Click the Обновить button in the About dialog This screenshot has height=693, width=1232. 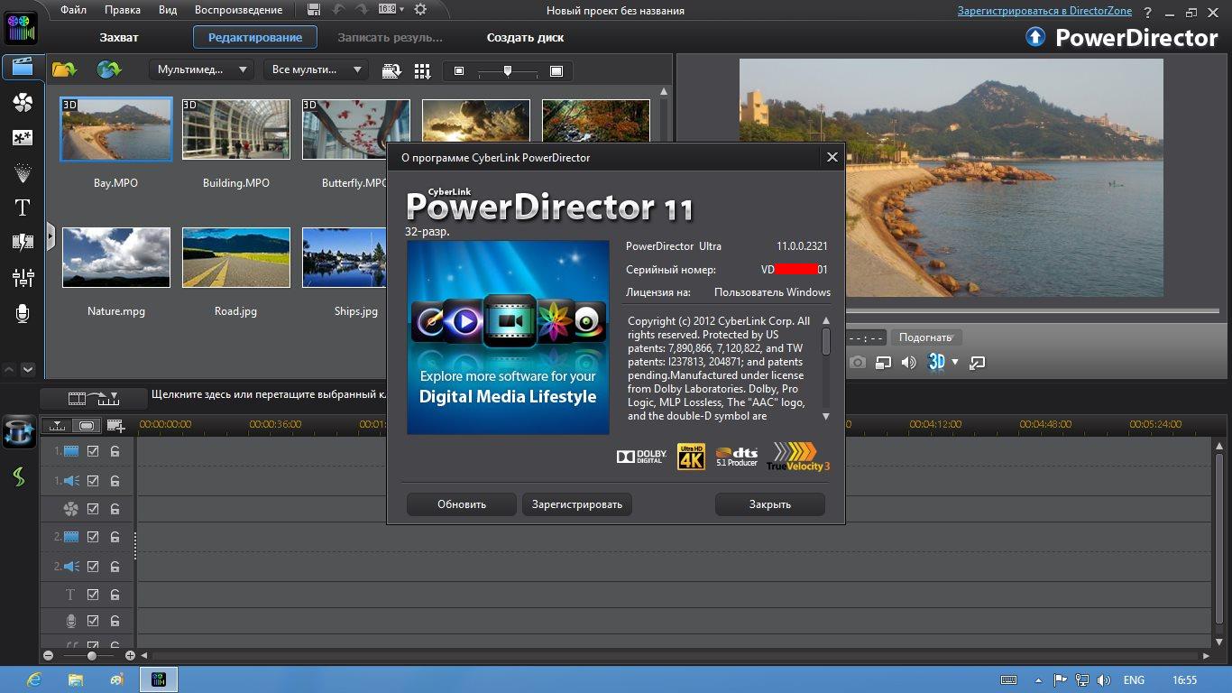tap(462, 504)
